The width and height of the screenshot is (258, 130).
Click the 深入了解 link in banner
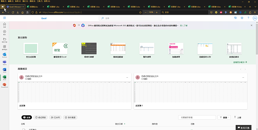tap(183, 26)
